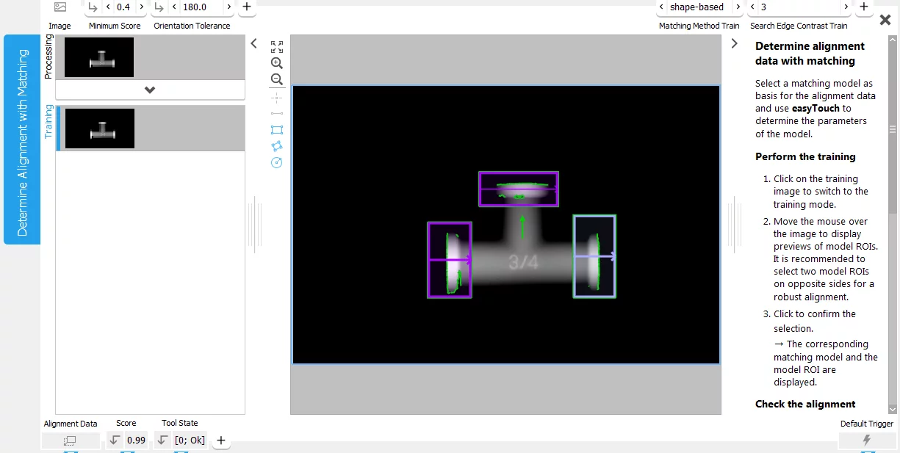
Task: Click the zoom out magnifier icon
Action: (277, 79)
